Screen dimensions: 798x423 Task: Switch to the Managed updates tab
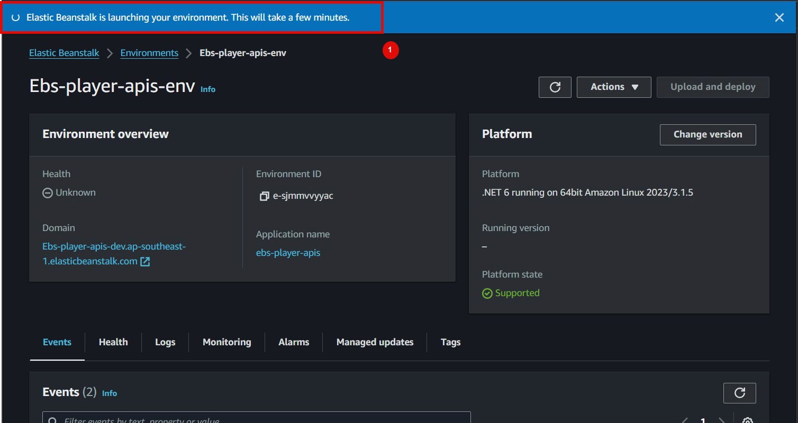pos(375,342)
